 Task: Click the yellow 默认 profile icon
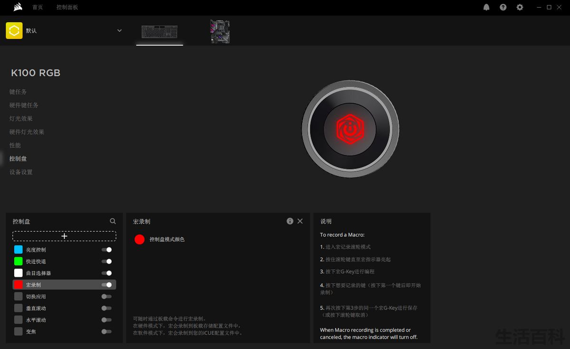click(x=14, y=30)
